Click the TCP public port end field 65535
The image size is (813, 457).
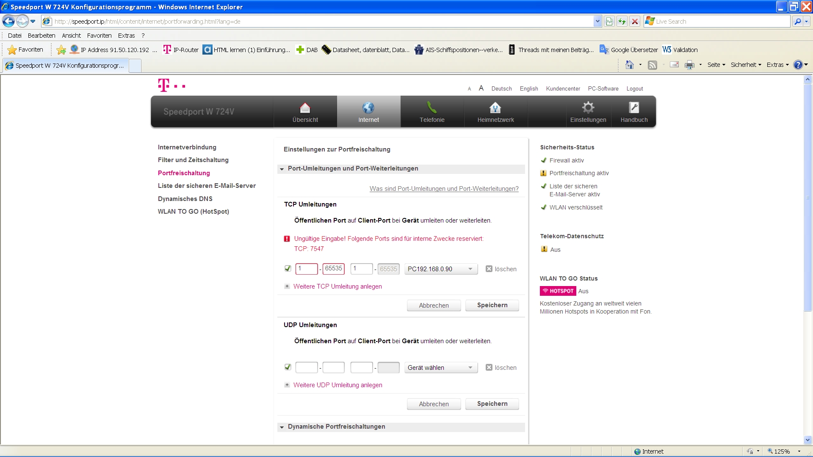tap(334, 269)
